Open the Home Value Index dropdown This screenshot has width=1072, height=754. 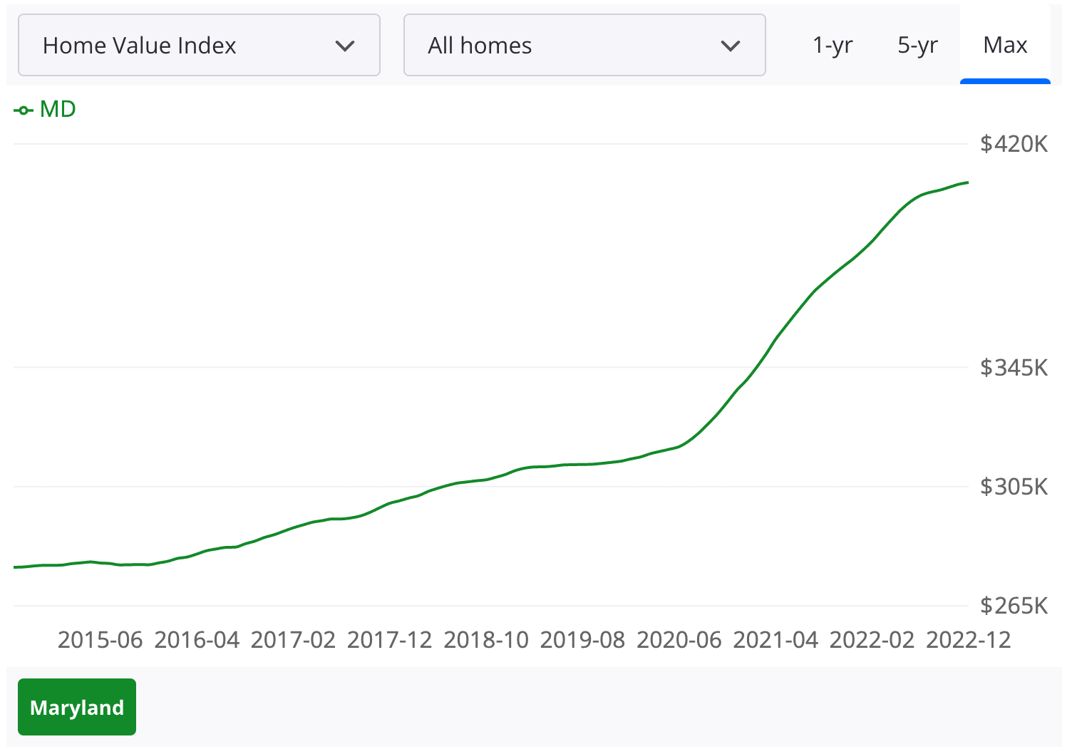(x=199, y=45)
